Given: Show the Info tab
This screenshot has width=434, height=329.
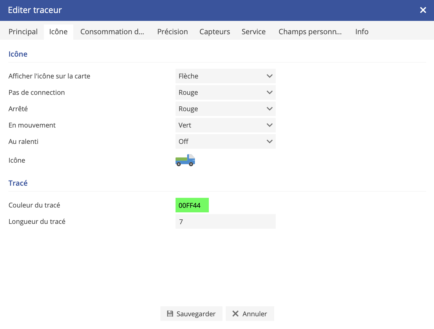Looking at the screenshot, I should coord(362,32).
